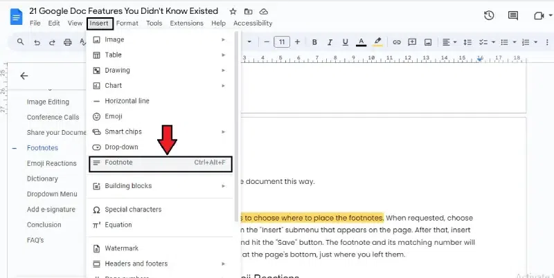Image resolution: width=554 pixels, height=278 pixels.
Task: Star the document title
Action: (x=233, y=12)
